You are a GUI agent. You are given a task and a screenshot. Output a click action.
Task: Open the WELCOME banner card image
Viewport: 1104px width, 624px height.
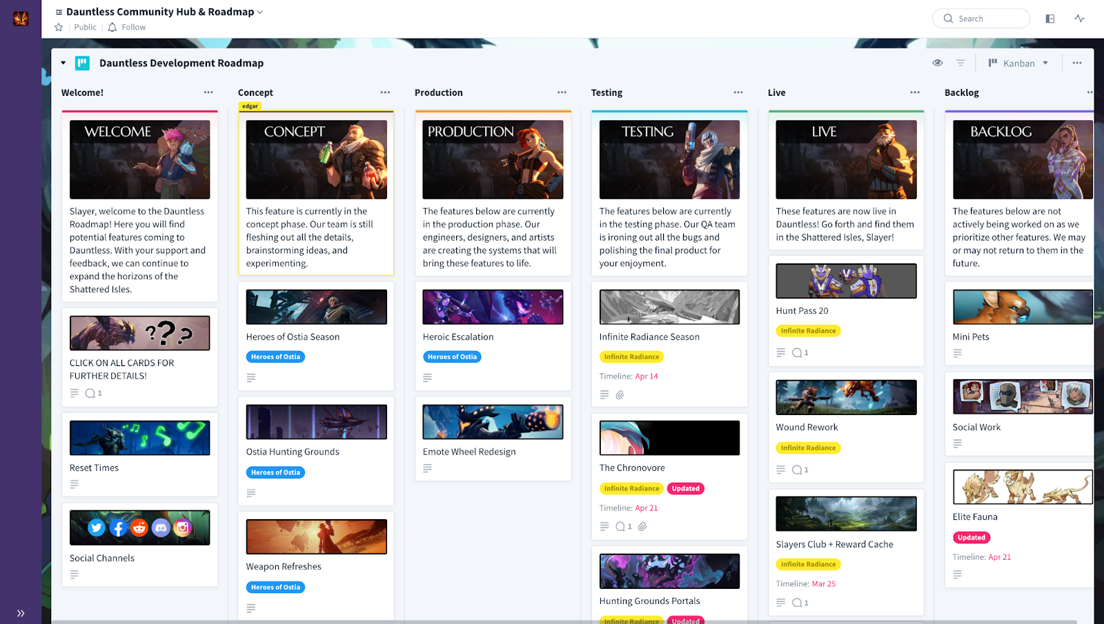(x=140, y=160)
